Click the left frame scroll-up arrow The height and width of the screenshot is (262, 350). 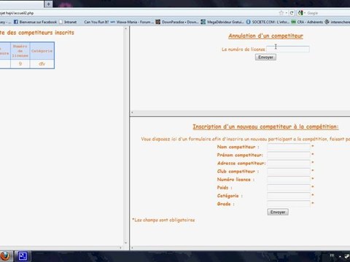(x=125, y=28)
